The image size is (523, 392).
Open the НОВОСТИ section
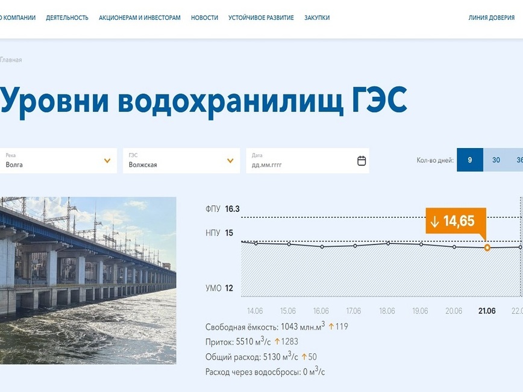click(204, 17)
